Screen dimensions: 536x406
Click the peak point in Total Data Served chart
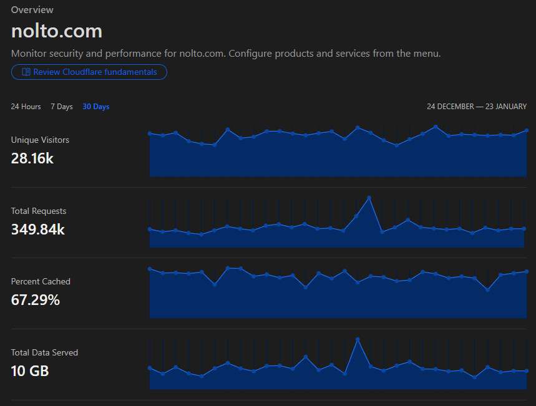358,339
